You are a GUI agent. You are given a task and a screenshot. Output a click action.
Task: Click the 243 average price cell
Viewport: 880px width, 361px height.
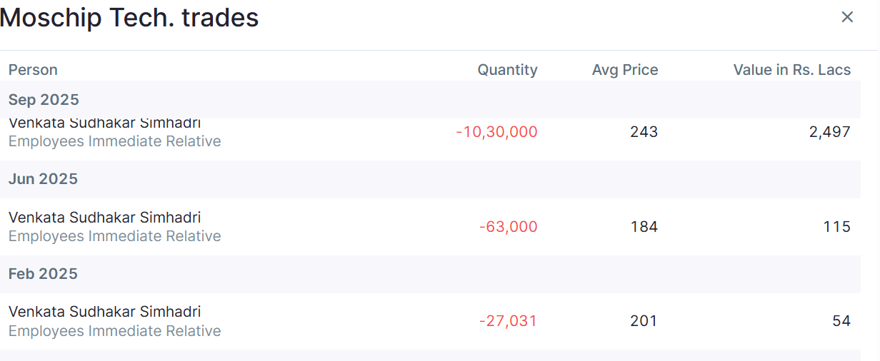644,132
